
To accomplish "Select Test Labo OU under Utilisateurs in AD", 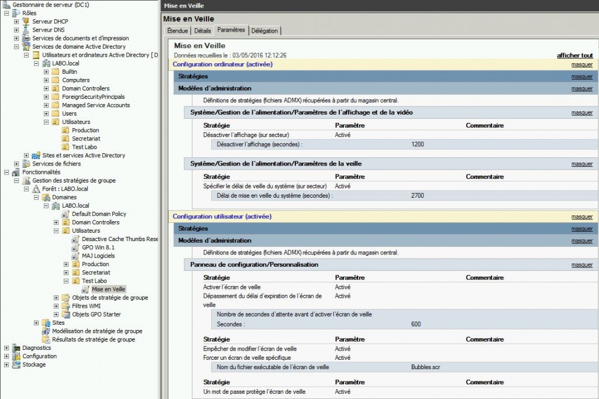I will [x=84, y=147].
